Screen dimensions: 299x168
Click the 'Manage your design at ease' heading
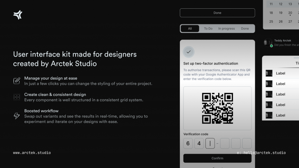point(51,78)
